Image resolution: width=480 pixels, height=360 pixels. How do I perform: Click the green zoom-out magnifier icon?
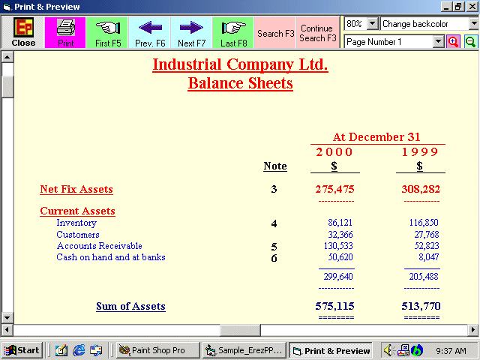tap(471, 42)
